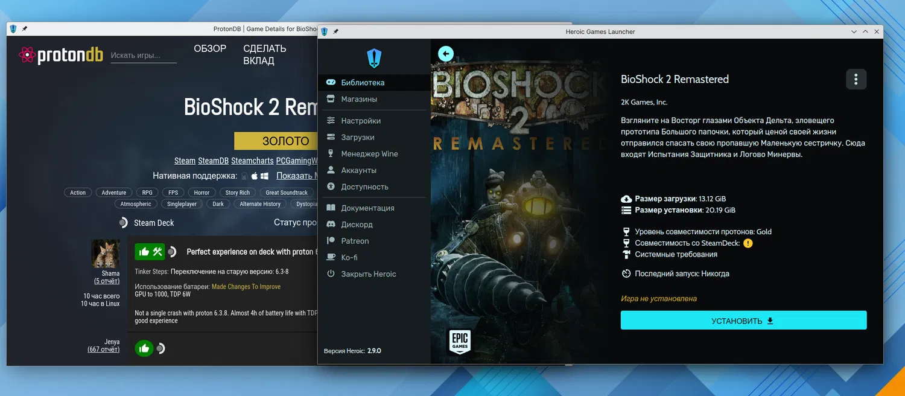Select the RPG tag
Viewport: 905px width, 396px height.
point(147,193)
